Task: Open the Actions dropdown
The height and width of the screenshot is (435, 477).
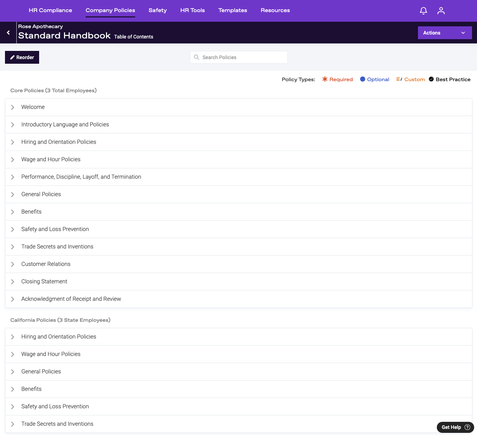Action: point(445,33)
